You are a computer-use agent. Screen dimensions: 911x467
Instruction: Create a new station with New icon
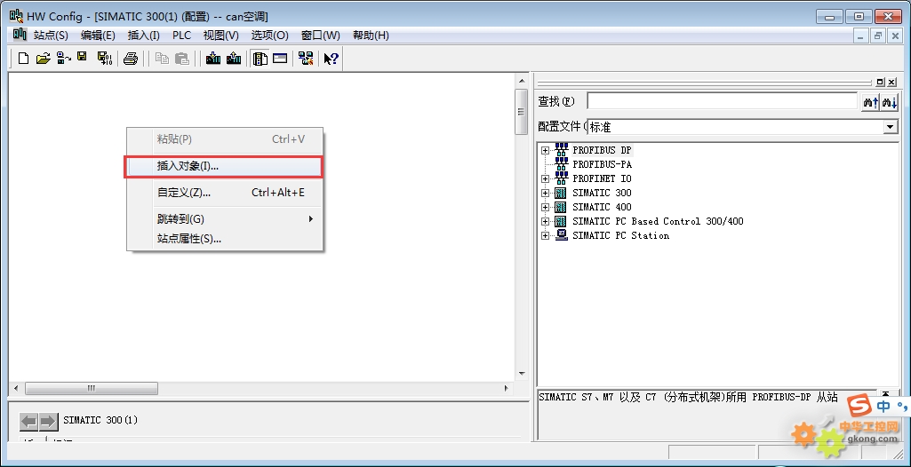pos(24,59)
